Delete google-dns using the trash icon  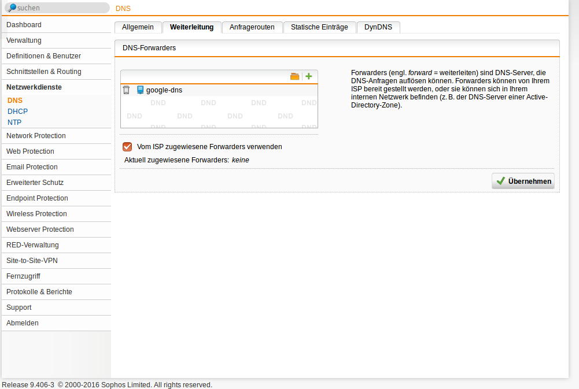click(126, 90)
